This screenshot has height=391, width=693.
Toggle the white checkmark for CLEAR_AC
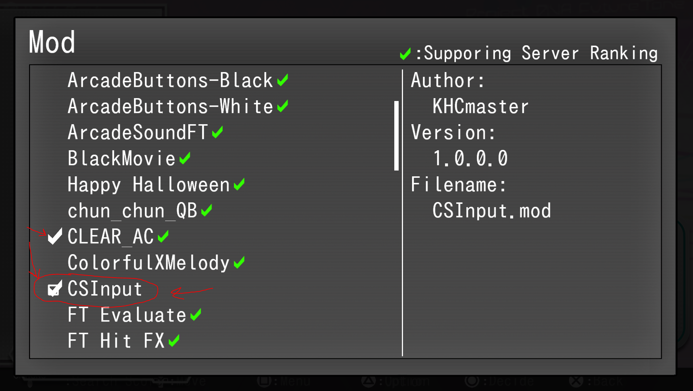click(55, 236)
